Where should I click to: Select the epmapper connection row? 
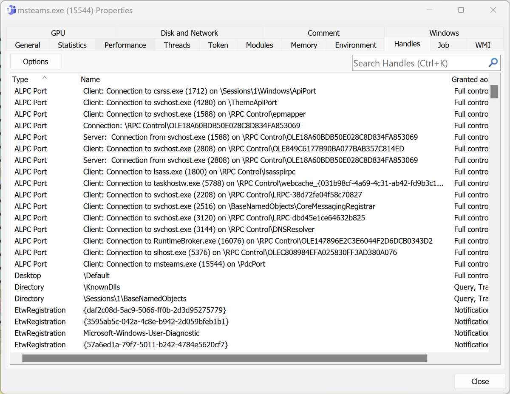pos(249,114)
